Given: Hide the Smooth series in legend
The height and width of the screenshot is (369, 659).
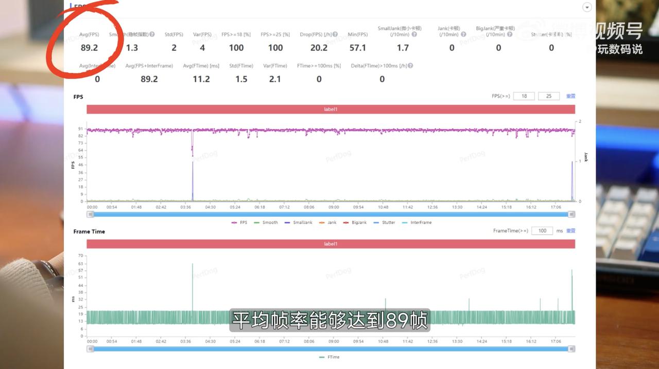Looking at the screenshot, I should tap(266, 223).
